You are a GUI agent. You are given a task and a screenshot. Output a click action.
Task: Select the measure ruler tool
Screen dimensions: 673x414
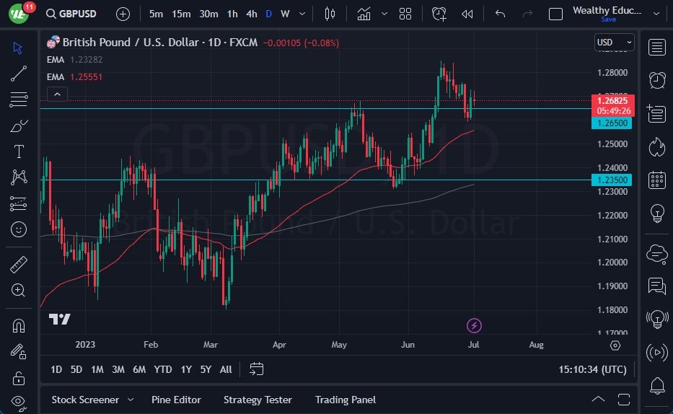coord(19,265)
